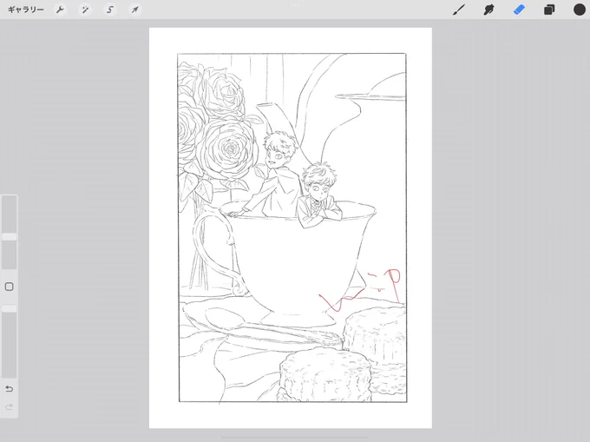
Task: Click the brush size slider handle
Action: (x=9, y=237)
